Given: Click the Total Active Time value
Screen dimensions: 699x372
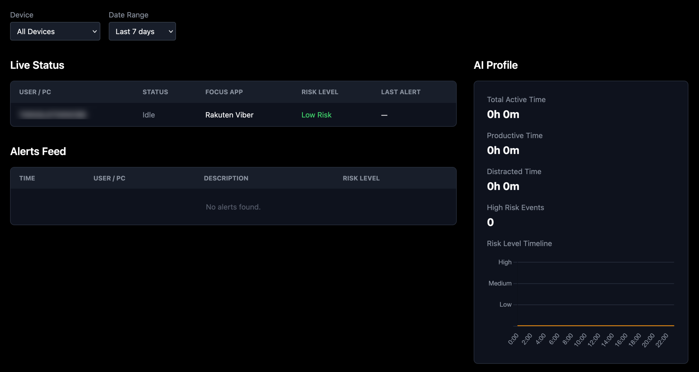Looking at the screenshot, I should coord(503,114).
